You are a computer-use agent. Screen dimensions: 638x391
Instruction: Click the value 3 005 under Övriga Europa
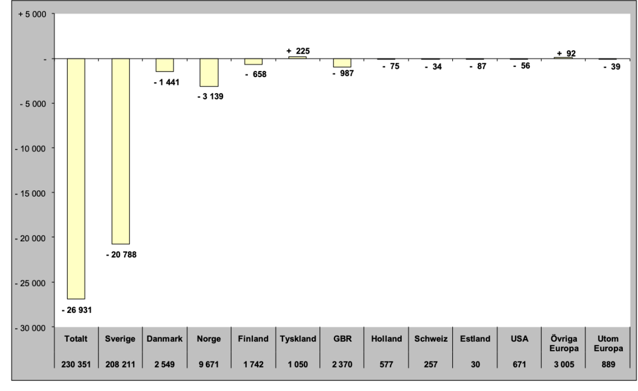(x=564, y=365)
